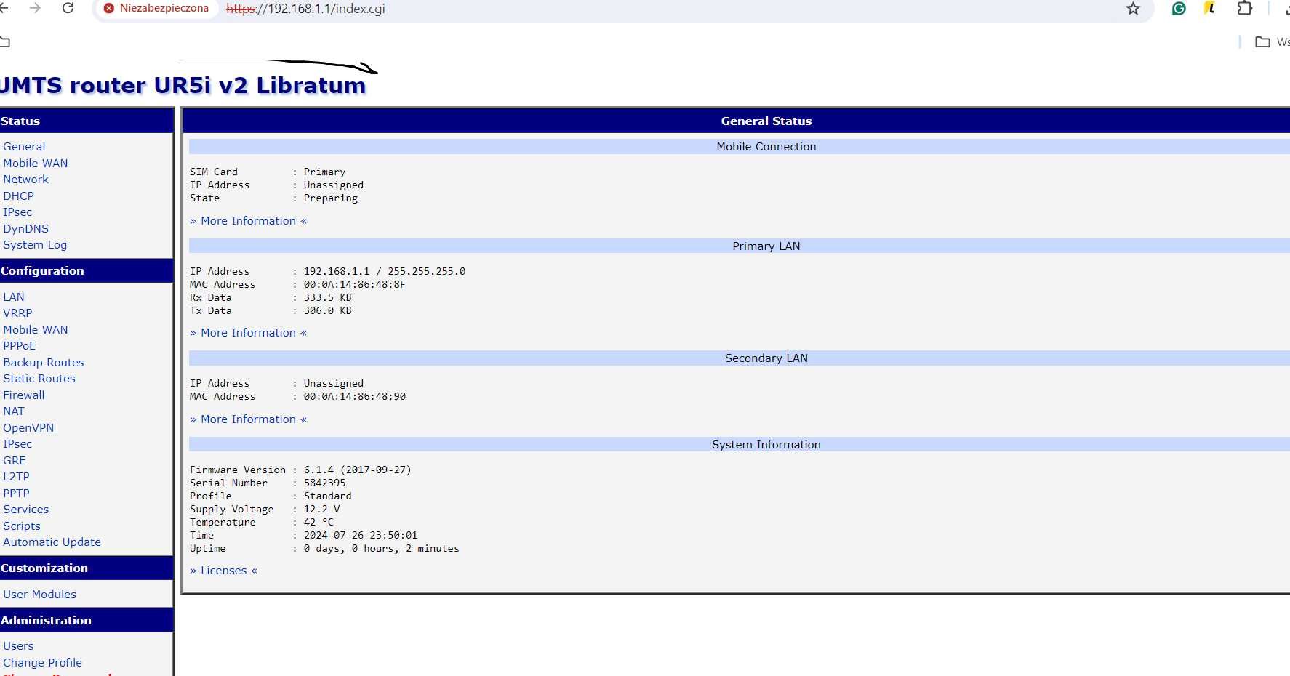Click the firmware version 6.1.4 (2017-09-27)

pyautogui.click(x=358, y=470)
